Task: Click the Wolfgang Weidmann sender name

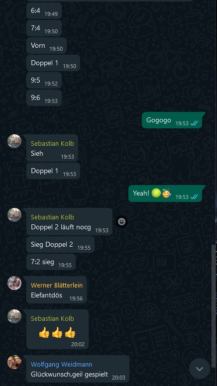Action: coord(61,364)
